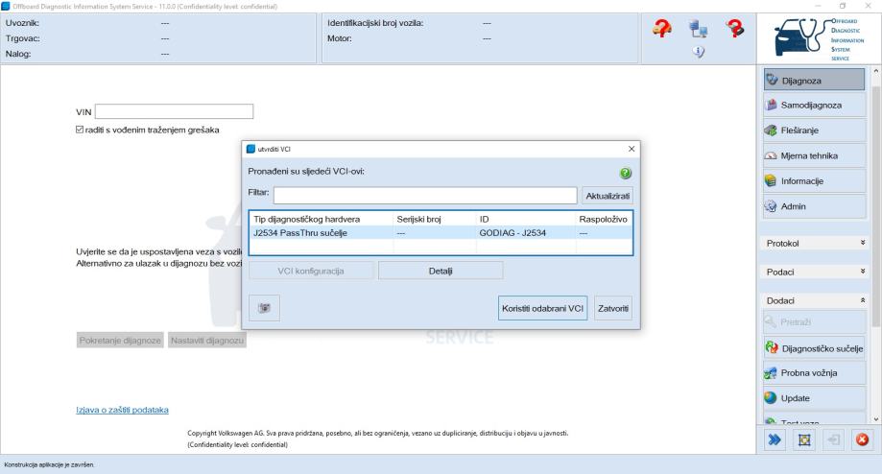Click the Dijagnoza stethoscope icon
Viewport: 882px width, 474px height.
[x=772, y=80]
